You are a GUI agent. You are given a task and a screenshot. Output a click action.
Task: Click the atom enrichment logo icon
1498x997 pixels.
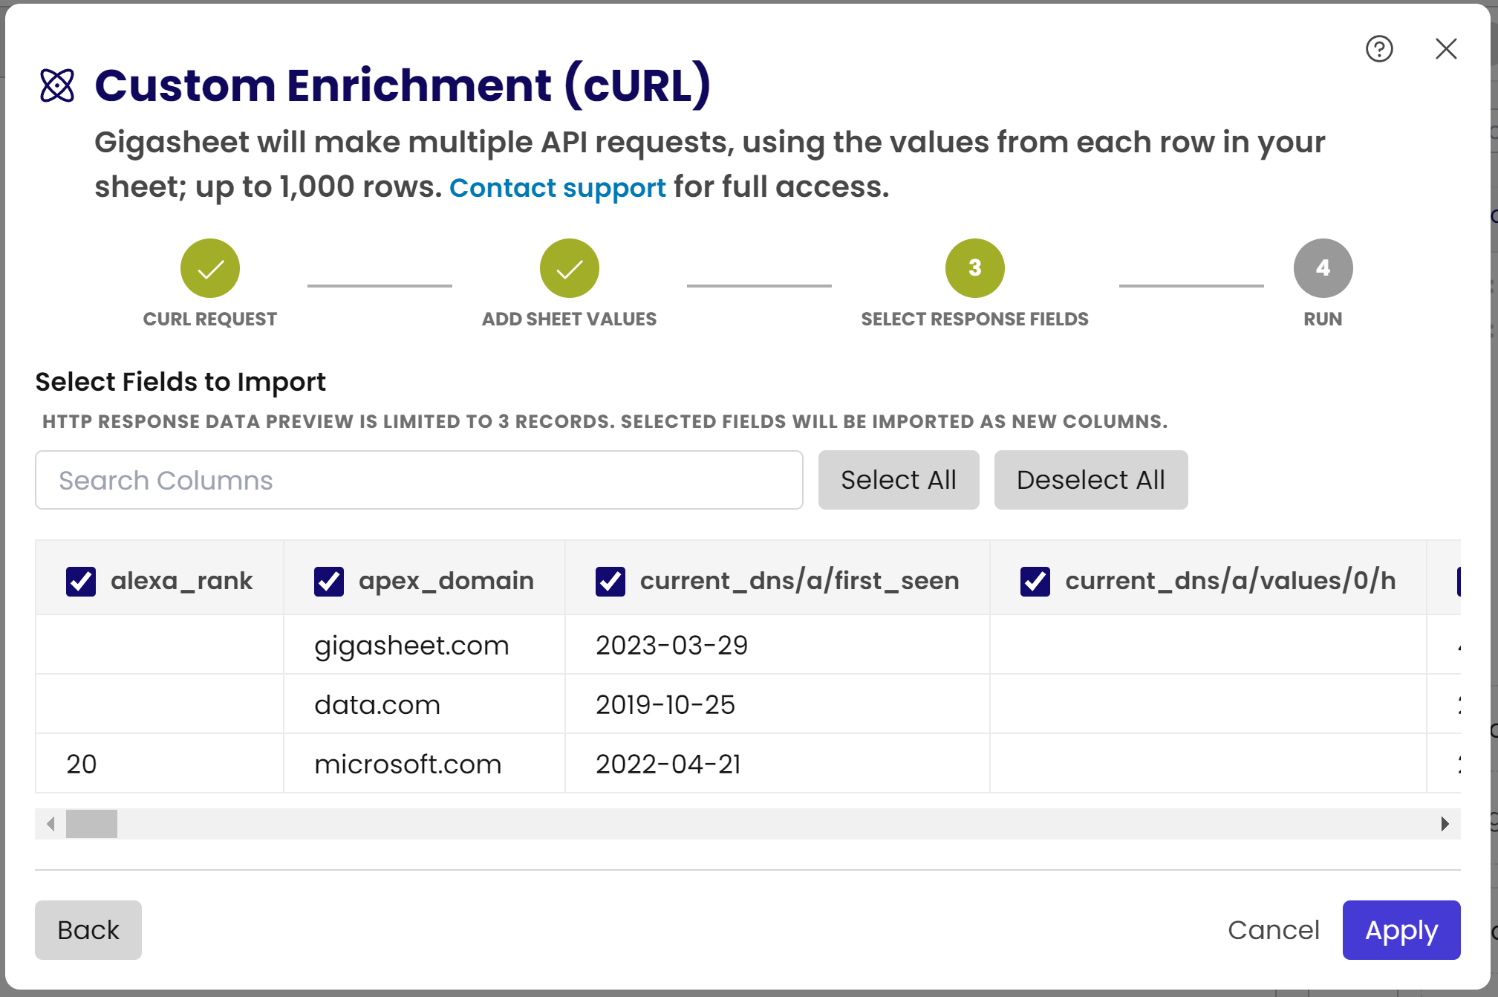click(57, 85)
